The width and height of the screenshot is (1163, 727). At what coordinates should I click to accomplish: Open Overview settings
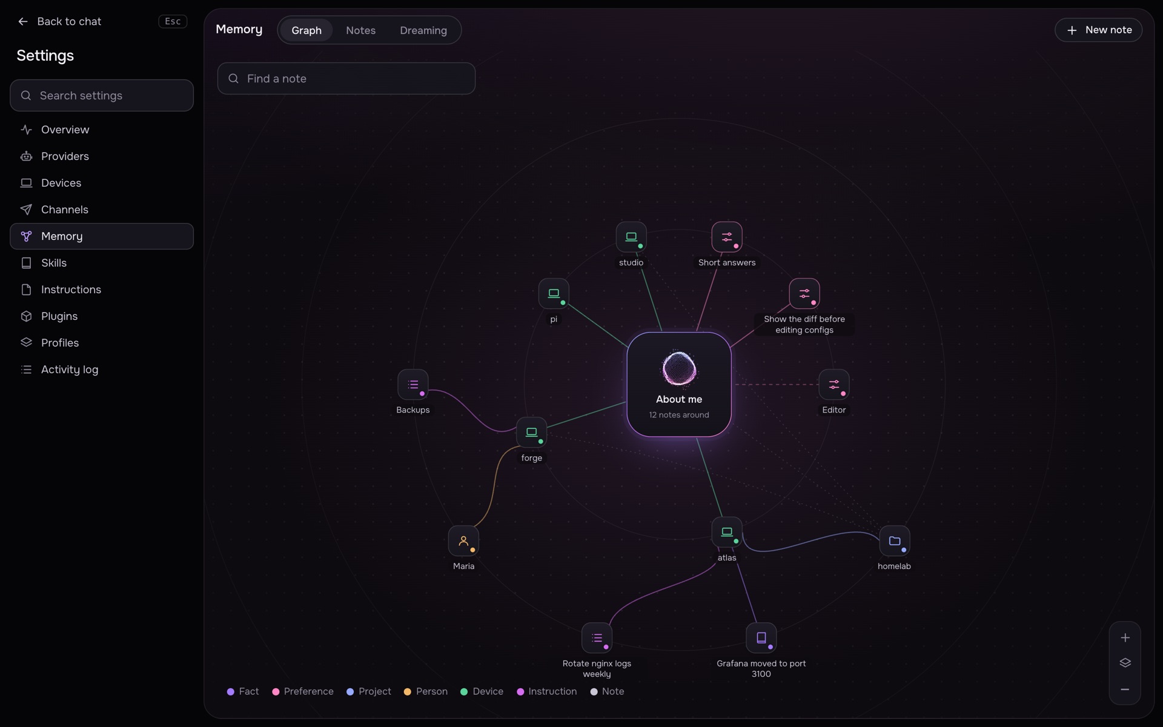tap(102, 130)
